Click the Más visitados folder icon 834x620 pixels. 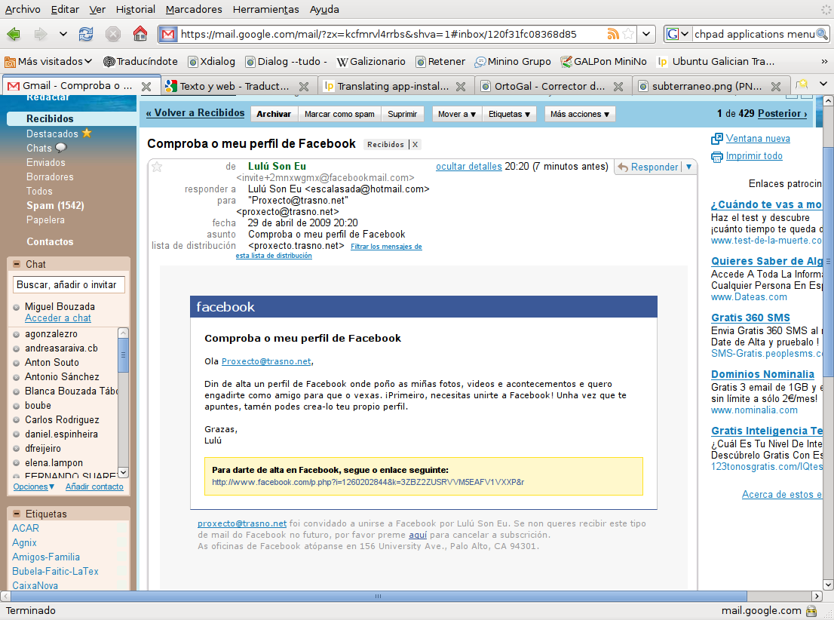(x=10, y=62)
